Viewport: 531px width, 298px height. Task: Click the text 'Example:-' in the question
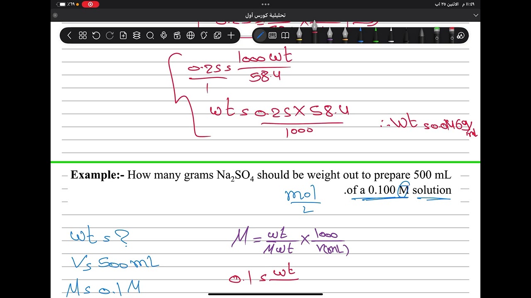point(97,175)
